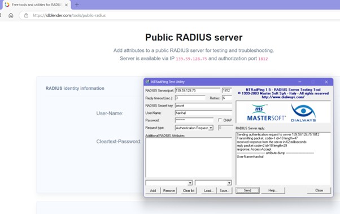Click the server IP 139.59.128.75 on webpage

click(x=191, y=59)
